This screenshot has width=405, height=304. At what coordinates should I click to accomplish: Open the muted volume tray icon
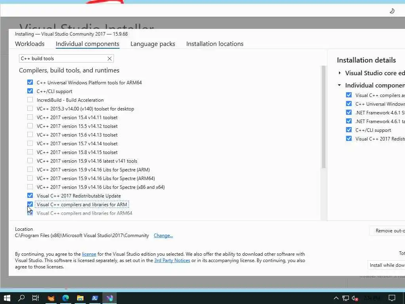click(355, 298)
